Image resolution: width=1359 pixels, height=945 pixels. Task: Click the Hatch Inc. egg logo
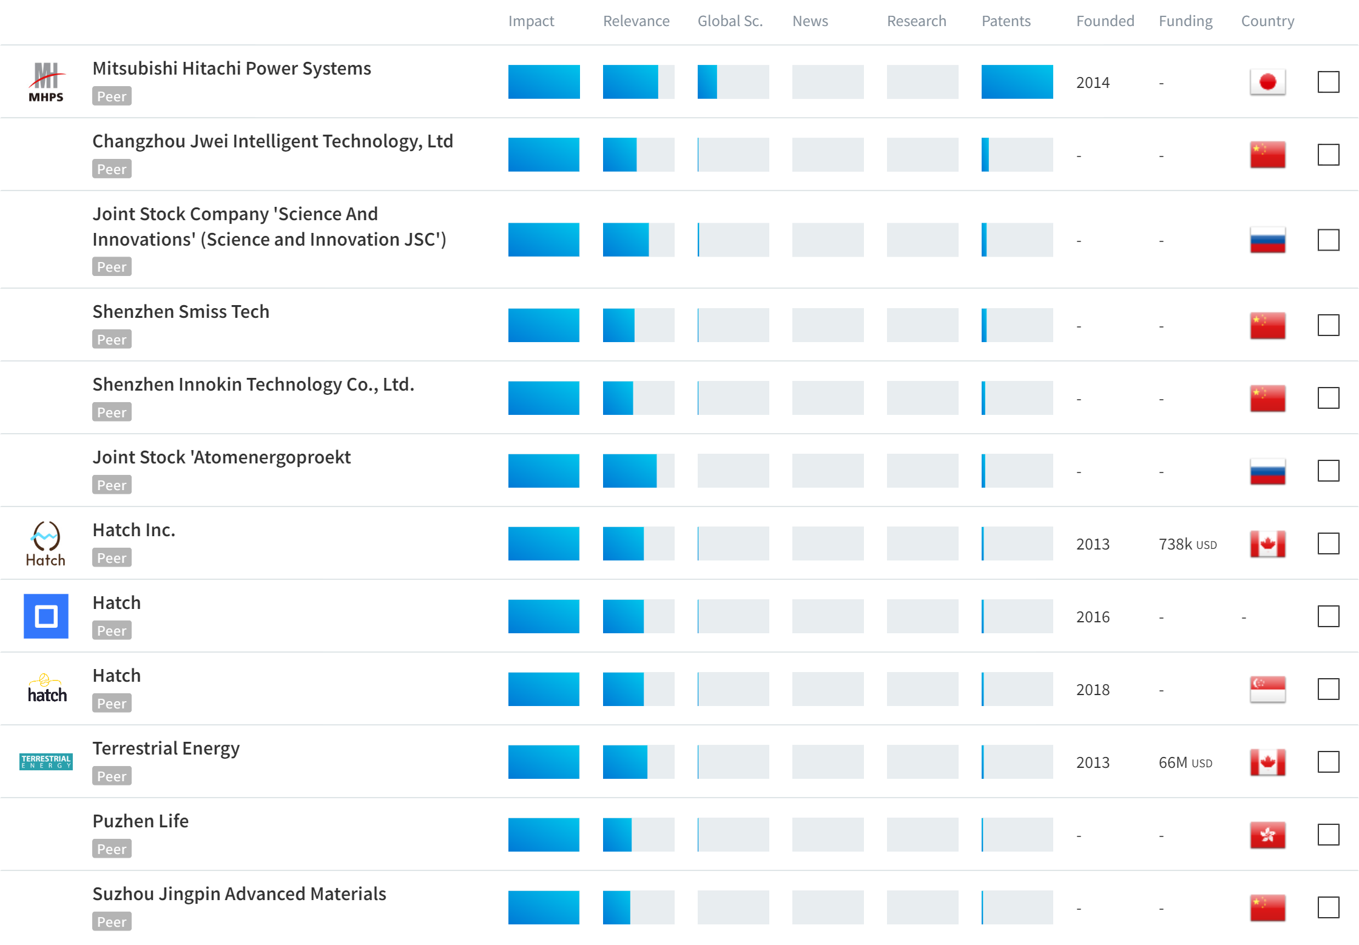pyautogui.click(x=46, y=543)
